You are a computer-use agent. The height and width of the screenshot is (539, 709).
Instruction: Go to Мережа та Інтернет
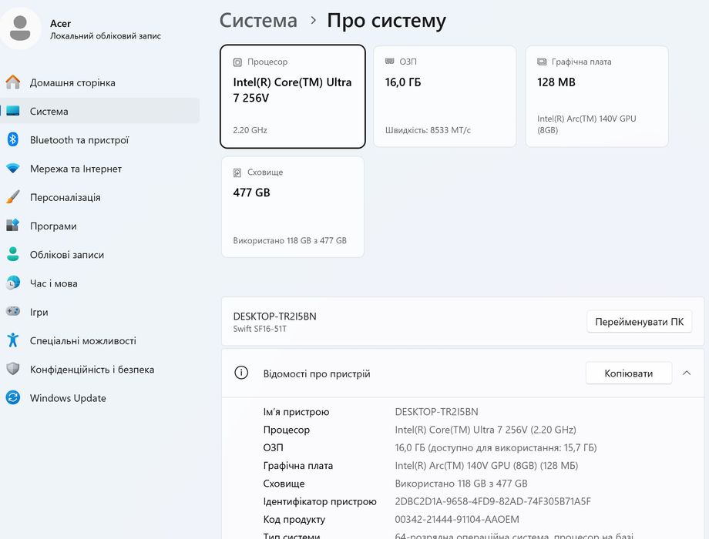coord(99,169)
